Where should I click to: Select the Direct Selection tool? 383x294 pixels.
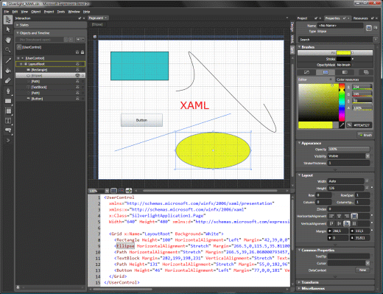pos(8,29)
